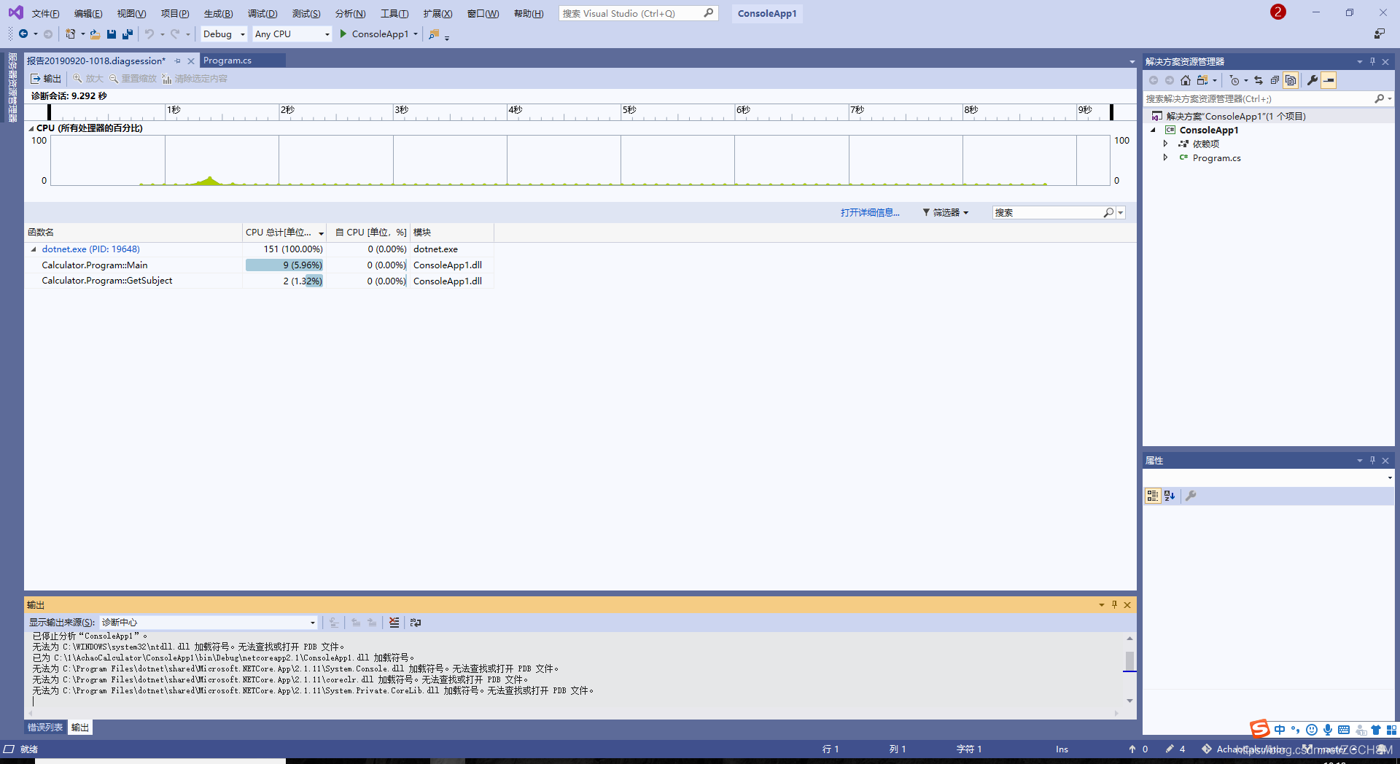Click the property pages wrench in Properties panel

(1191, 496)
